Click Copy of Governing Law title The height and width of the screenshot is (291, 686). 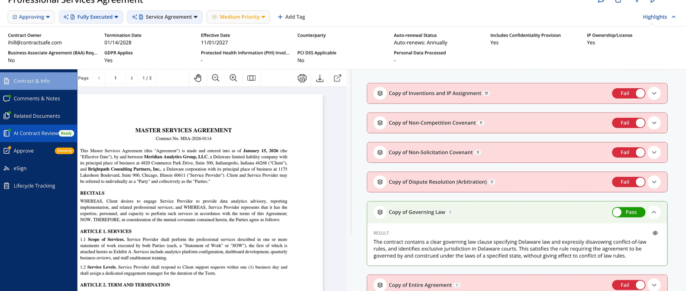[x=417, y=212]
